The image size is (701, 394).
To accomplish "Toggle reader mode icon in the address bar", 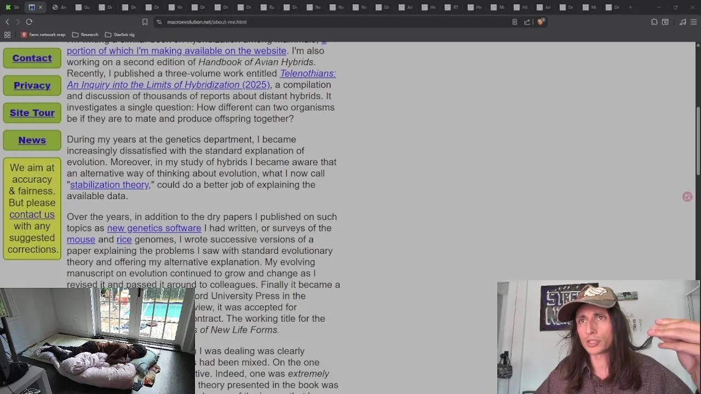I will click(515, 22).
